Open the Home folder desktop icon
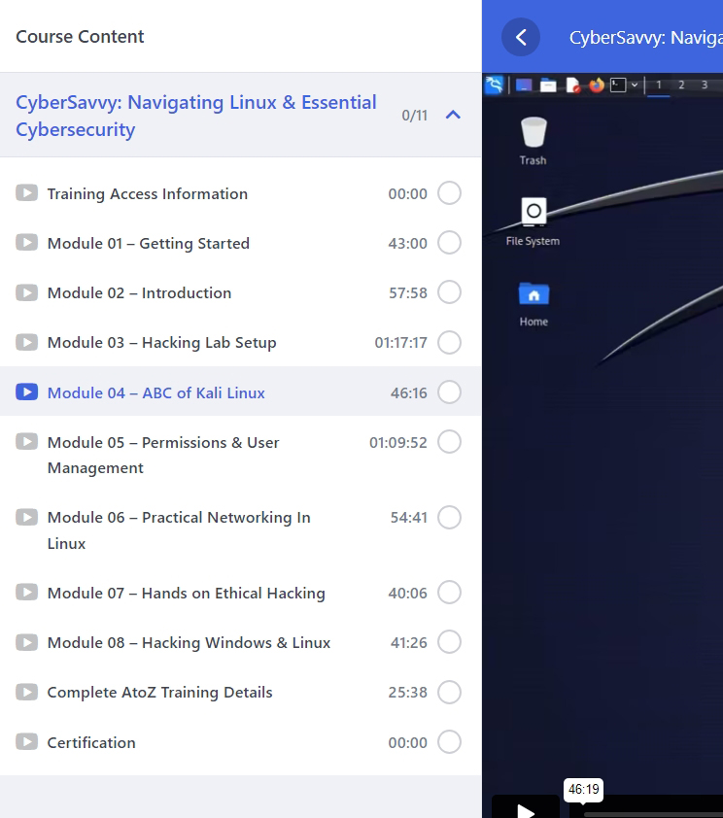The width and height of the screenshot is (723, 818). click(x=534, y=302)
